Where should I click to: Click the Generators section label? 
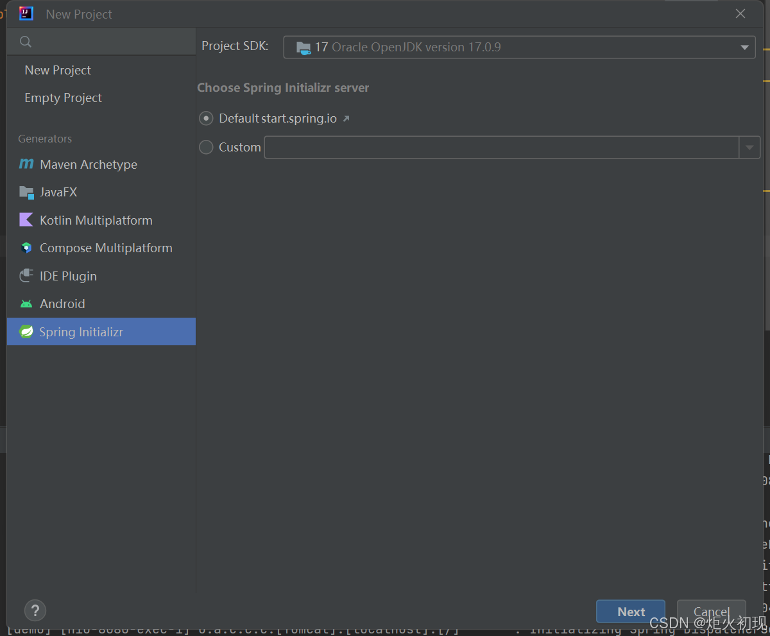(x=45, y=139)
